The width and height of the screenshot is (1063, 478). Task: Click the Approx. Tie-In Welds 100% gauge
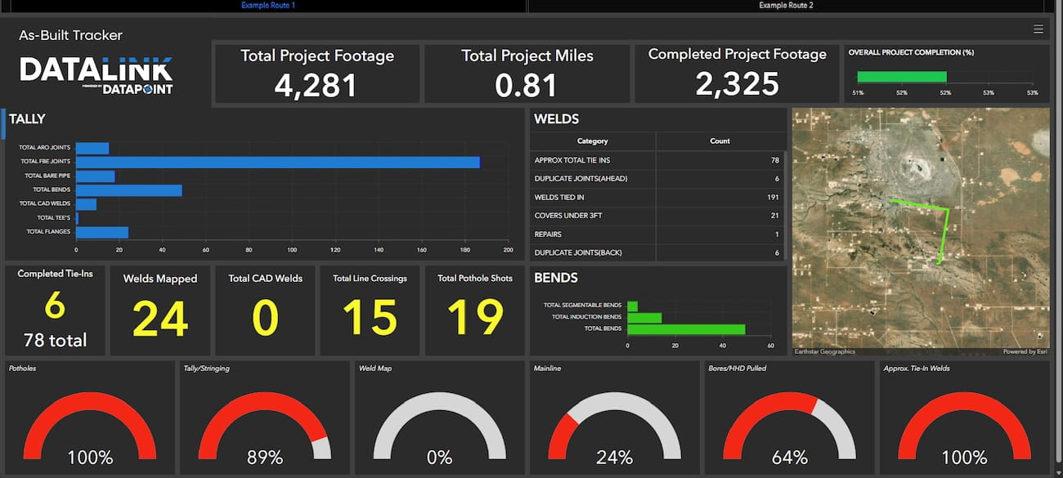965,425
